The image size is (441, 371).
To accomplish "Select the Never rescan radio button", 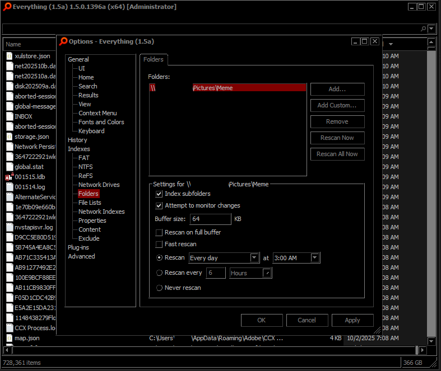I will coord(159,288).
